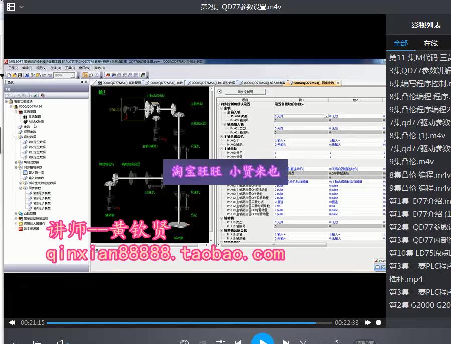Collapse the 定位数据 tree node
This screenshot has height=344, width=451.
pyautogui.click(x=16, y=137)
